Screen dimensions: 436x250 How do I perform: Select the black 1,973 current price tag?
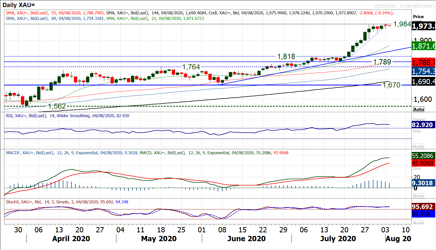click(x=423, y=26)
